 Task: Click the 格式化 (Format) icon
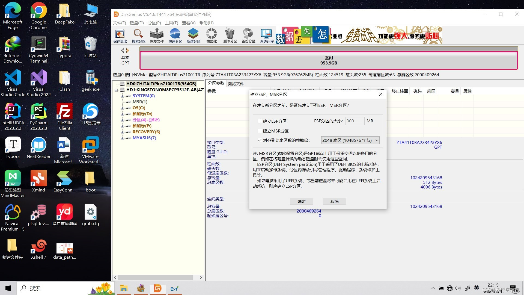pyautogui.click(x=211, y=35)
